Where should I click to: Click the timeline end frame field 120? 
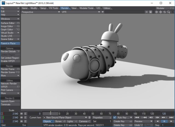coord(167,114)
